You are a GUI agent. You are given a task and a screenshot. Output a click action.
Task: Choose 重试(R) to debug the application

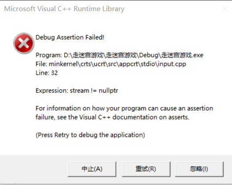click(x=146, y=169)
